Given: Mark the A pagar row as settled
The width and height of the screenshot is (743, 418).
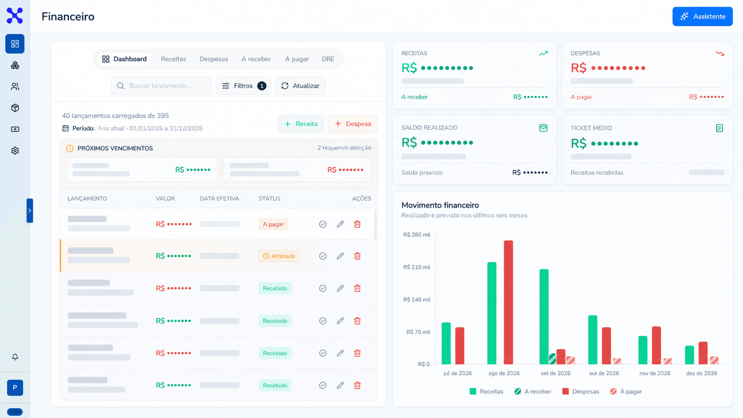Looking at the screenshot, I should [323, 224].
